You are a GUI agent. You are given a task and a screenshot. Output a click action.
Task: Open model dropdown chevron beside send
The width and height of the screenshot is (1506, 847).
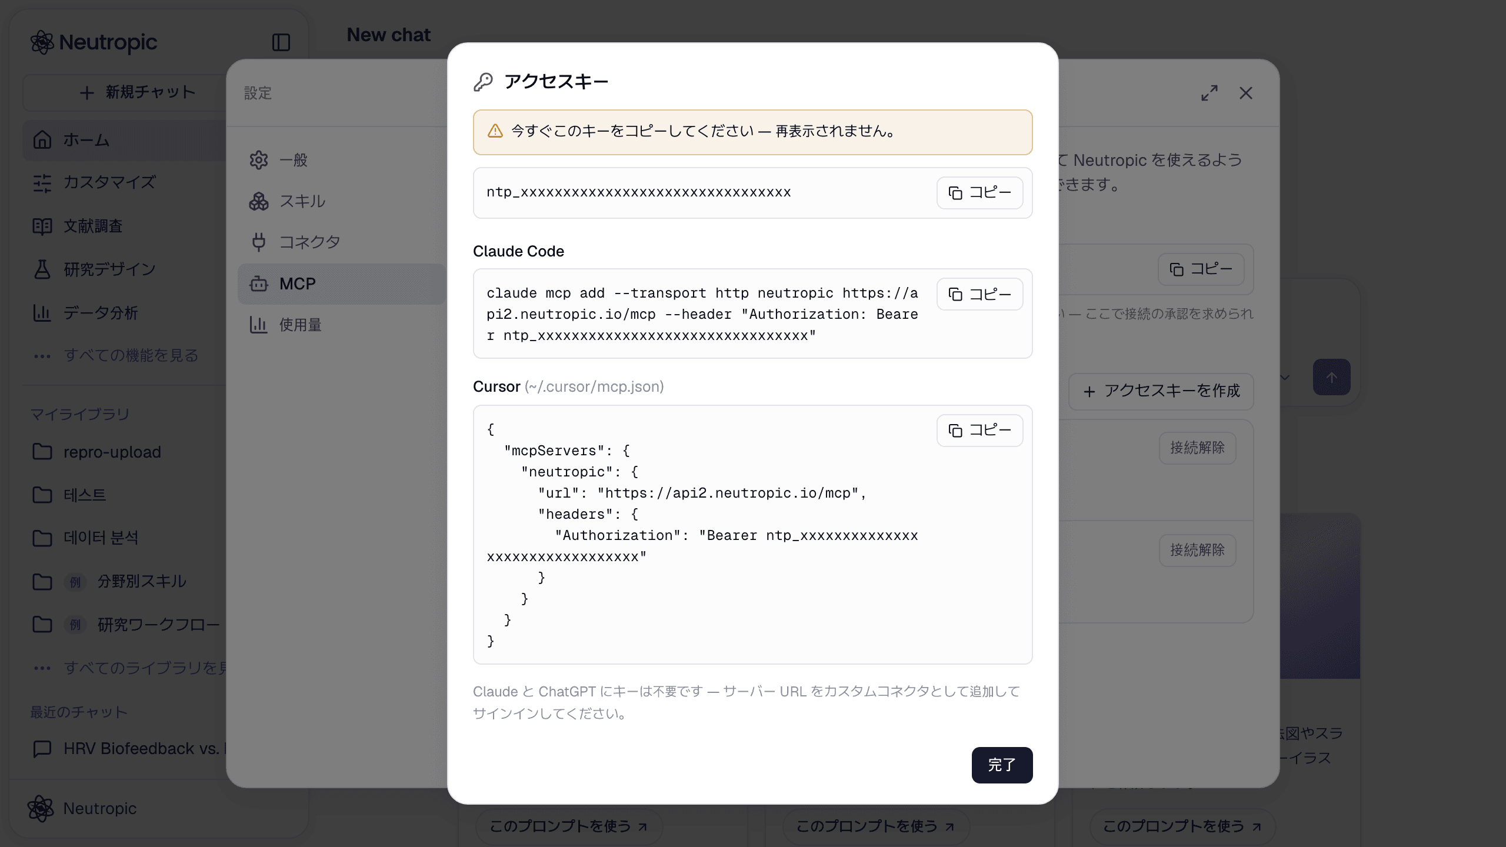1285,377
